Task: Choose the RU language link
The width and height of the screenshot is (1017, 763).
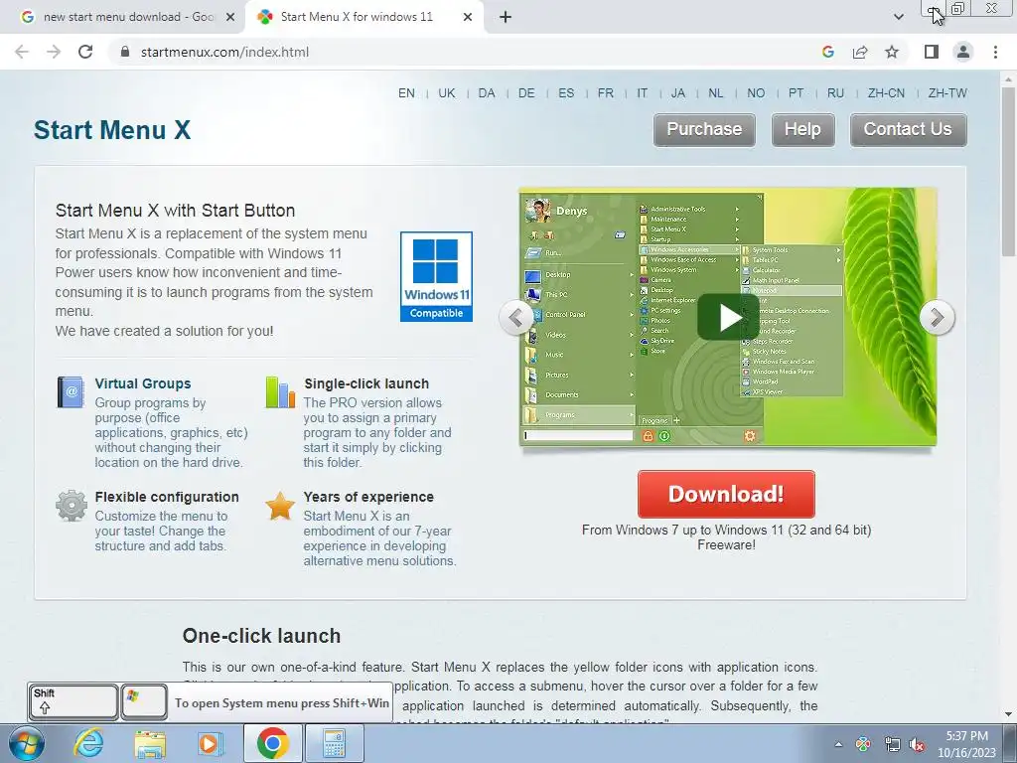Action: [x=835, y=93]
